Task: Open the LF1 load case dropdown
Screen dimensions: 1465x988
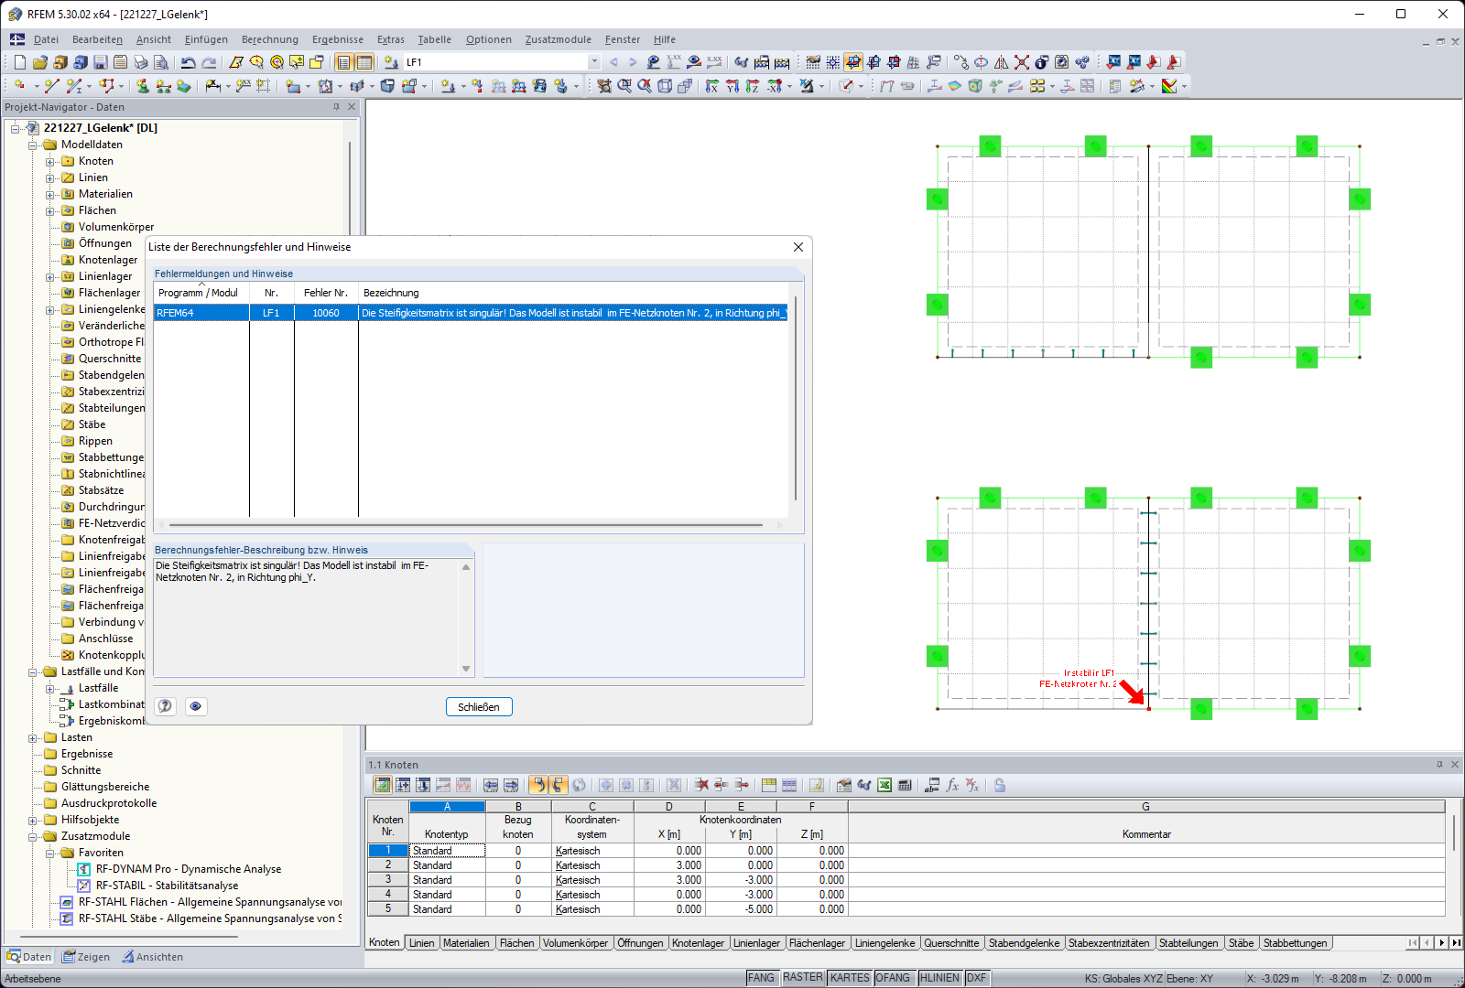Action: pyautogui.click(x=594, y=62)
